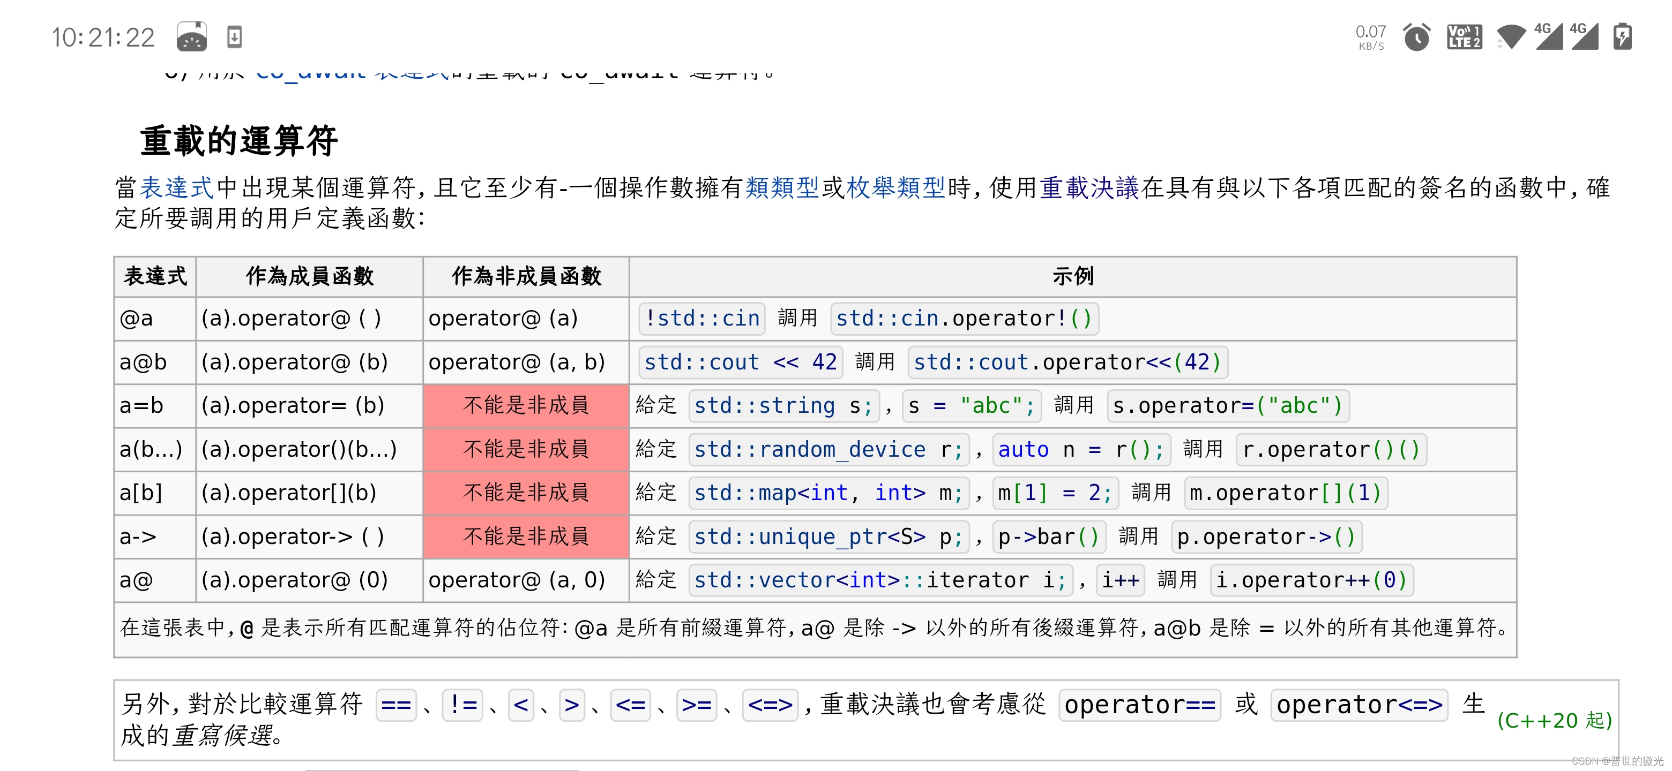Click the >= comparison operator box
The image size is (1672, 771).
(x=697, y=705)
